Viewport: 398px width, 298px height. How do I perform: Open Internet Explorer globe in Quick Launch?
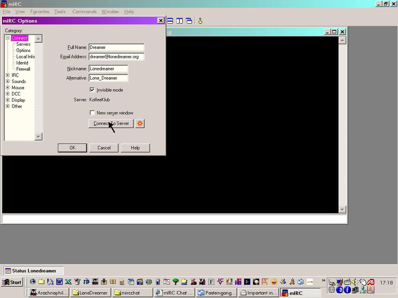tap(32, 282)
